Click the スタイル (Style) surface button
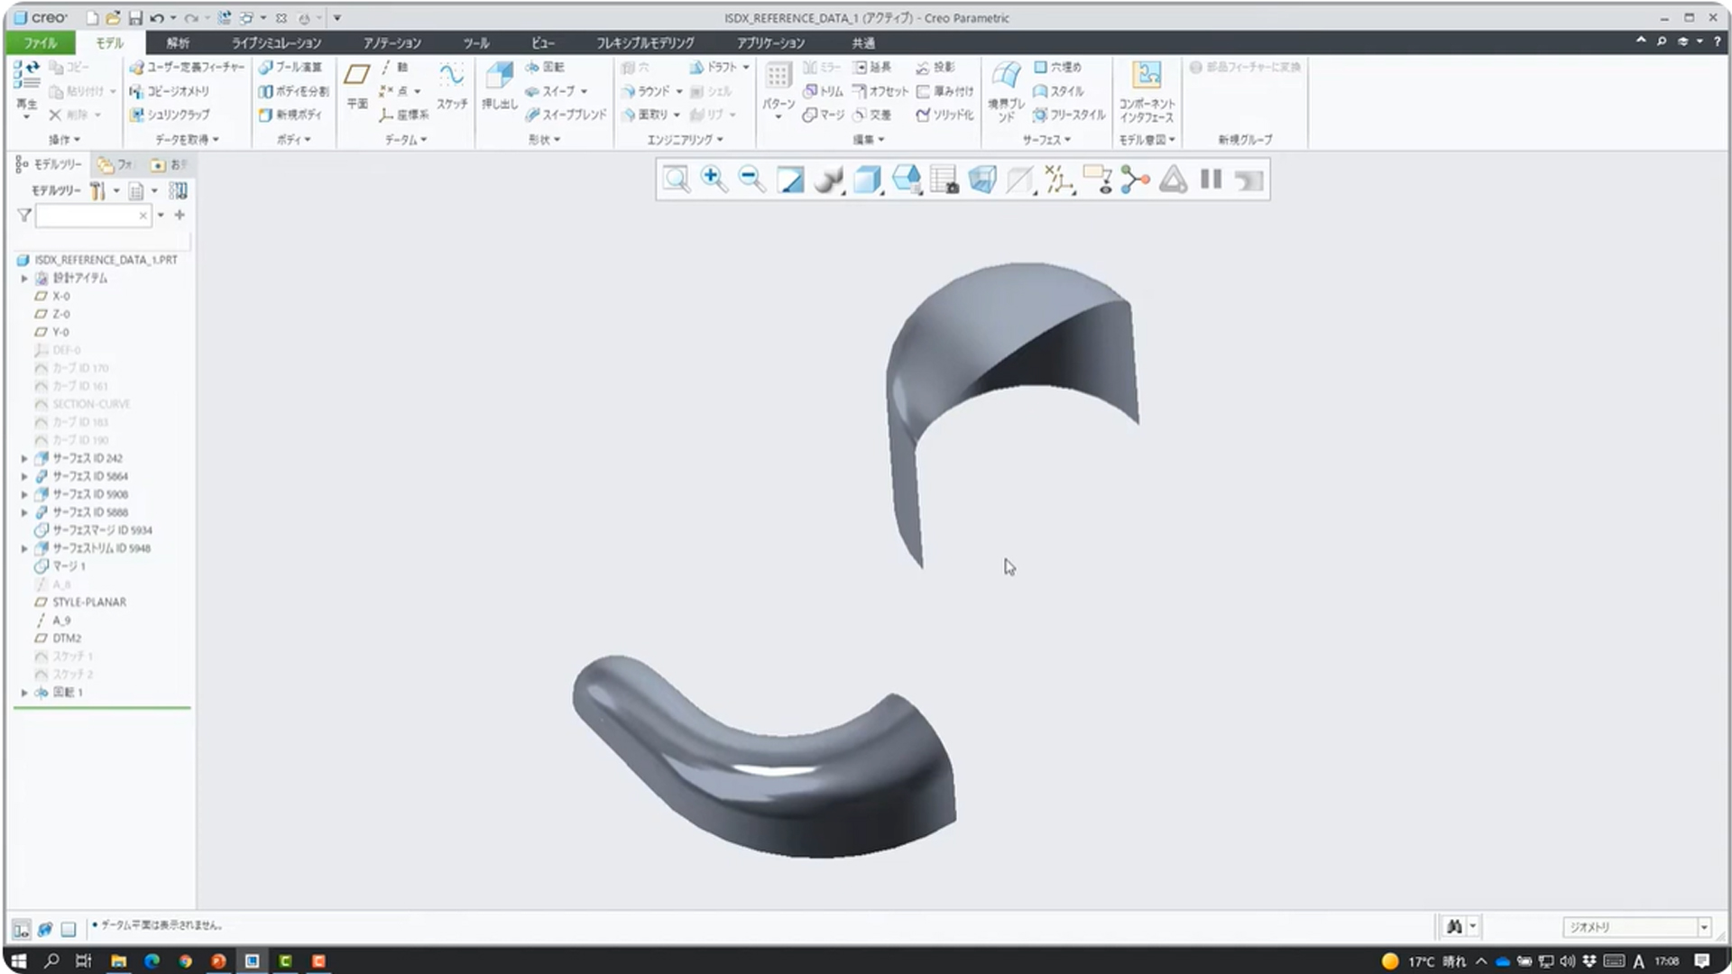The width and height of the screenshot is (1732, 974). click(x=1059, y=91)
